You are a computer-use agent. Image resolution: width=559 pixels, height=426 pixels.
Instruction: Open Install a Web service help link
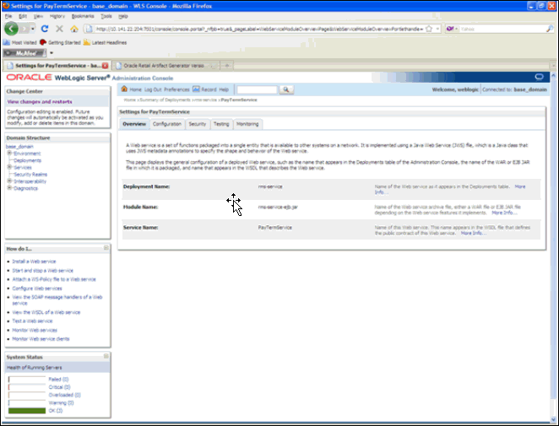pos(35,262)
